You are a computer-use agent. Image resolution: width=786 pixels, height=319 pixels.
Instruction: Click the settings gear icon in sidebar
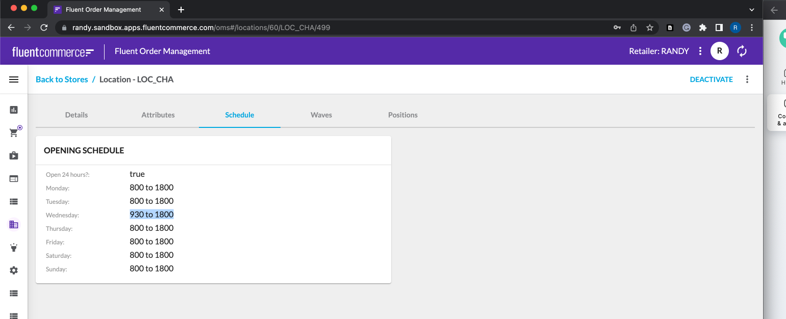[x=14, y=271]
